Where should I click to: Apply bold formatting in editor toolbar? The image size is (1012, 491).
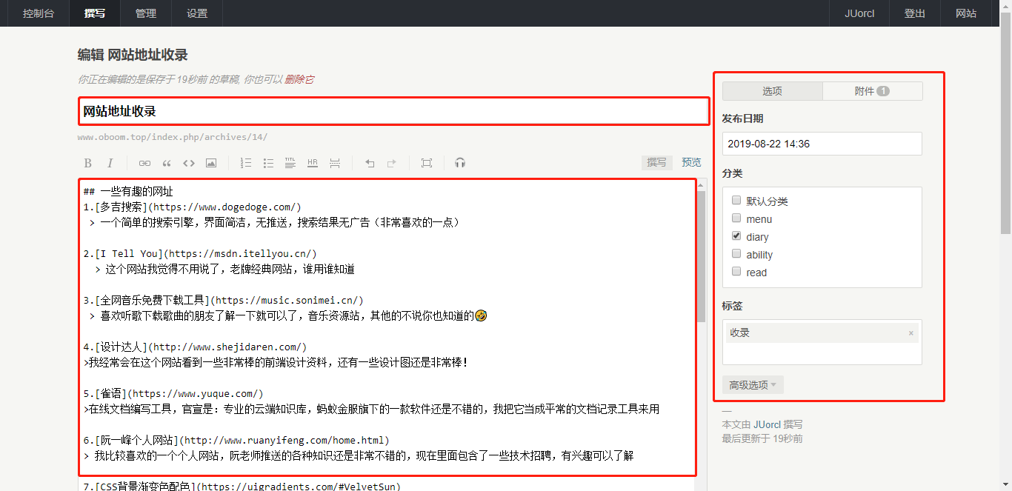(x=87, y=163)
